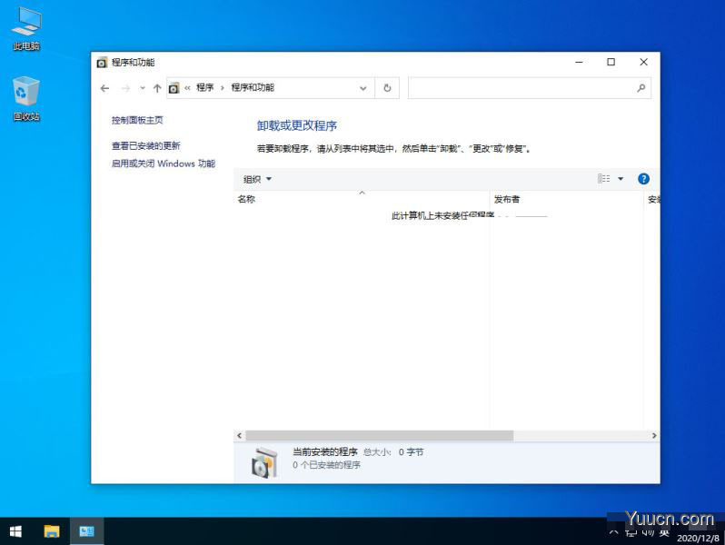Viewport: 725px width, 545px height.
Task: Open the recent locations dropdown arrow
Action: pyautogui.click(x=143, y=88)
